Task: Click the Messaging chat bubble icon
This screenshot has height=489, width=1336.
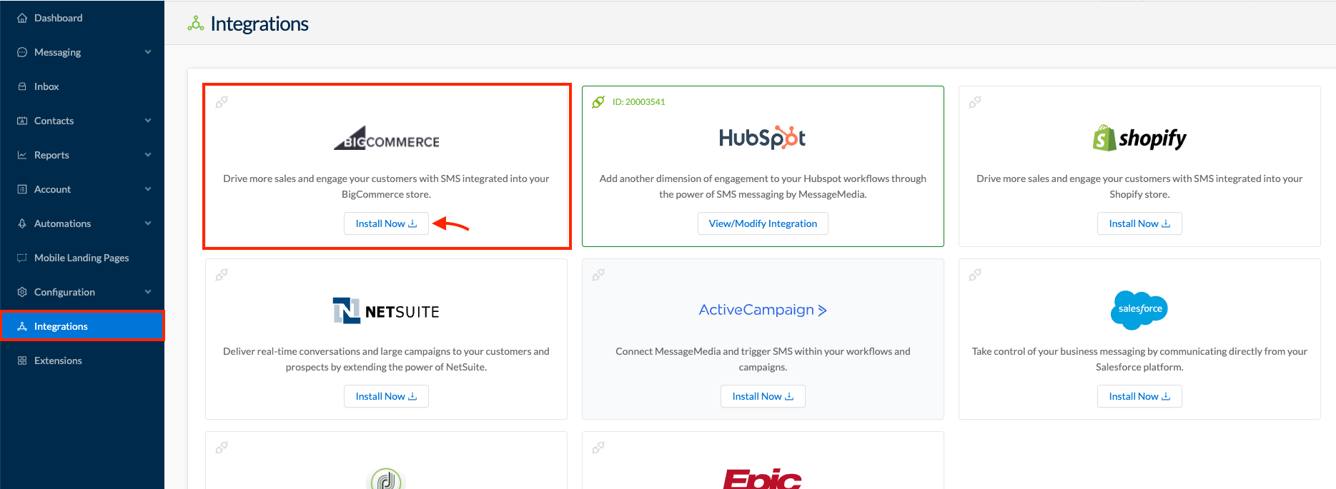Action: point(22,52)
